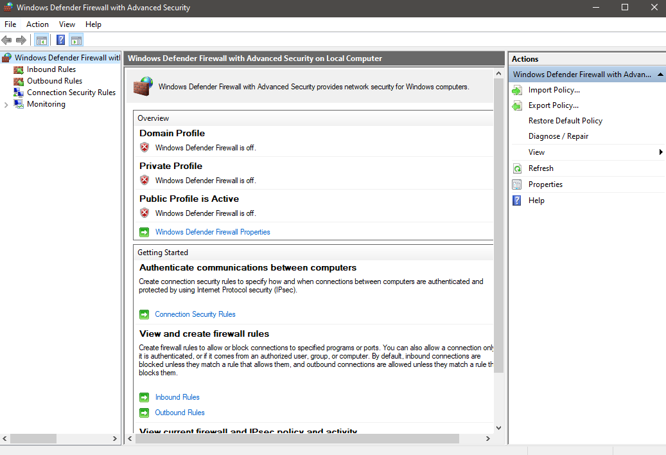Screen dimensions: 666x455
Task: Click Import Policy... action
Action: (x=554, y=90)
